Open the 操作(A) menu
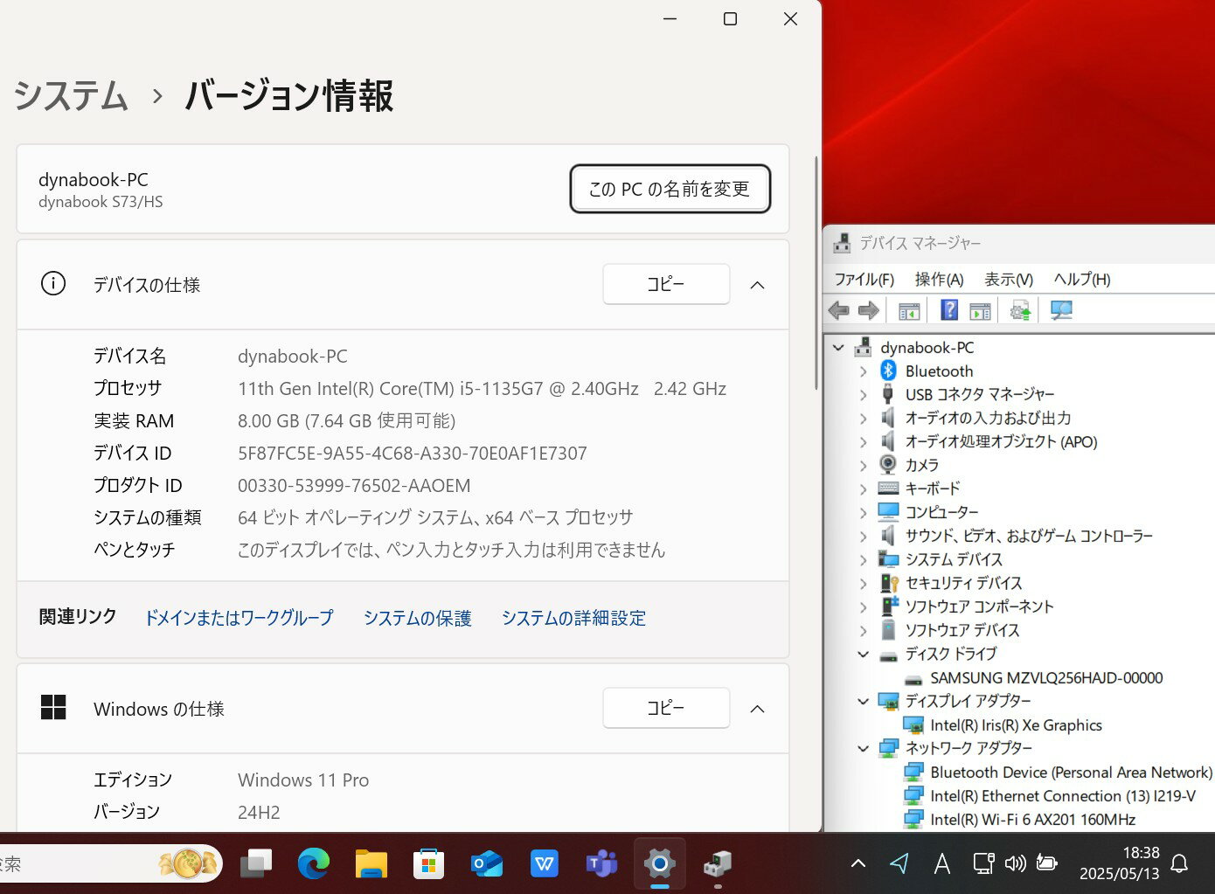Viewport: 1215px width, 894px height. (939, 280)
